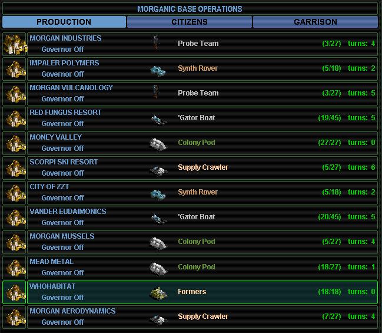The width and height of the screenshot is (382, 333).
Task: Click the Synth Rover icon for Impaler Polymers
Action: tap(158, 69)
